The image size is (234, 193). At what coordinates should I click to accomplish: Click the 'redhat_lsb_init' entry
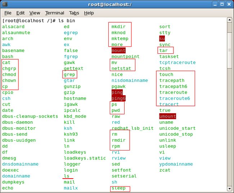[x=132, y=128]
